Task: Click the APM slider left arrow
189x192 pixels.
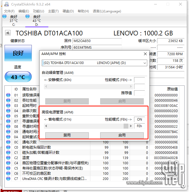Action: 46,126
